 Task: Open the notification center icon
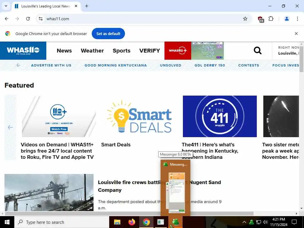click(x=294, y=222)
